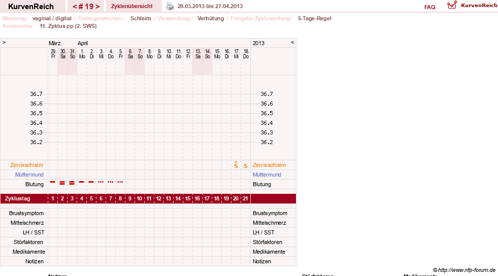The image size is (498, 276).
Task: Click mucus 'S+' symbol on cycle day 20
Action: [236, 165]
